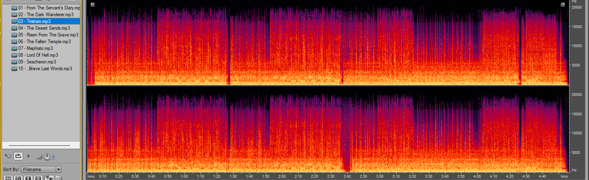Click the preview volume value 0

pos(53,157)
